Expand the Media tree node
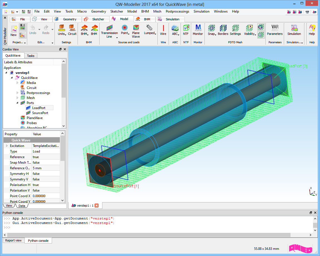This screenshot has width=320, height=256. [x=17, y=83]
